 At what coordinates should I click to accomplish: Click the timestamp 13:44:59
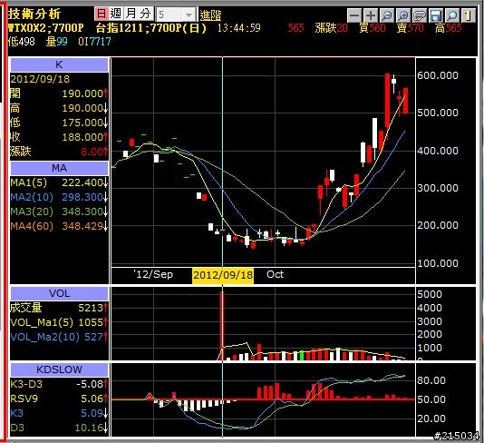click(x=239, y=28)
